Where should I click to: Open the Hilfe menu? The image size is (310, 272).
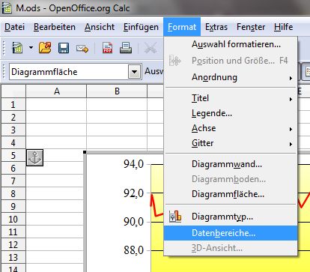(283, 27)
